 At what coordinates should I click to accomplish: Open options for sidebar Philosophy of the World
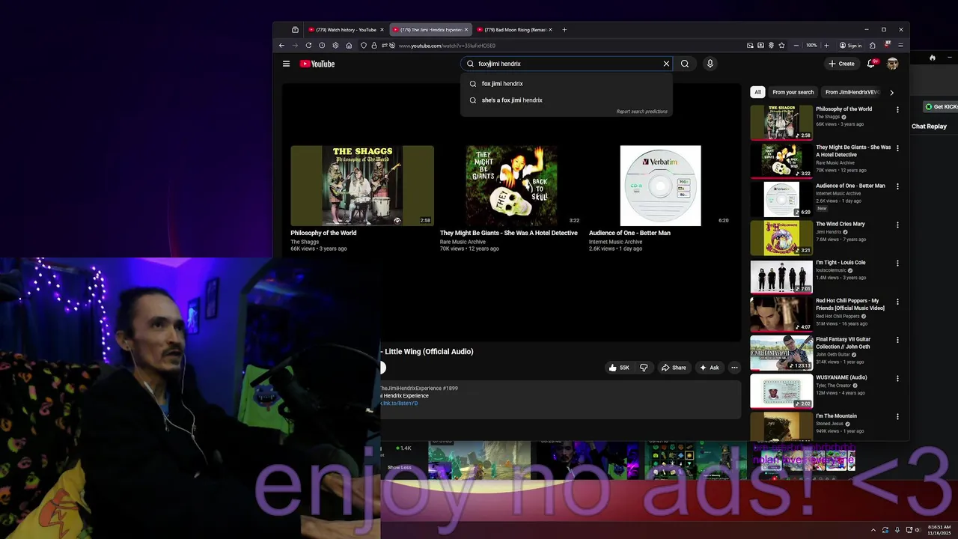[897, 110]
